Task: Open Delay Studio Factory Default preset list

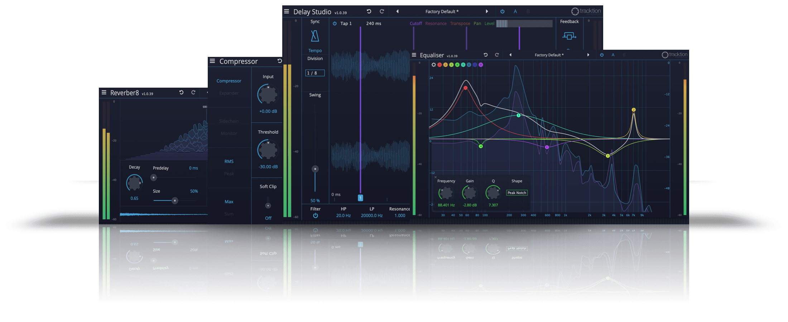Action: point(442,11)
